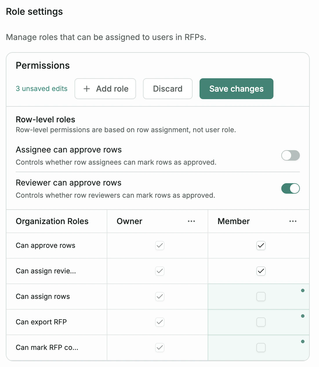Click the green edit indicator on Can assign rows row

[303, 290]
